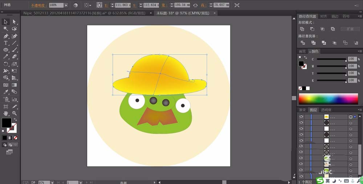
Task: Choose the Ellipse shape tool
Action: (6, 50)
